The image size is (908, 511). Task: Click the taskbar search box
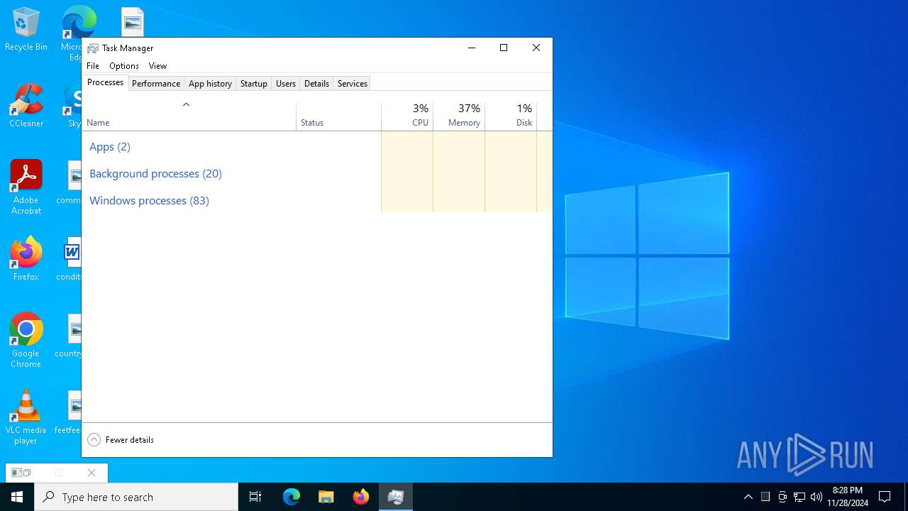click(136, 497)
